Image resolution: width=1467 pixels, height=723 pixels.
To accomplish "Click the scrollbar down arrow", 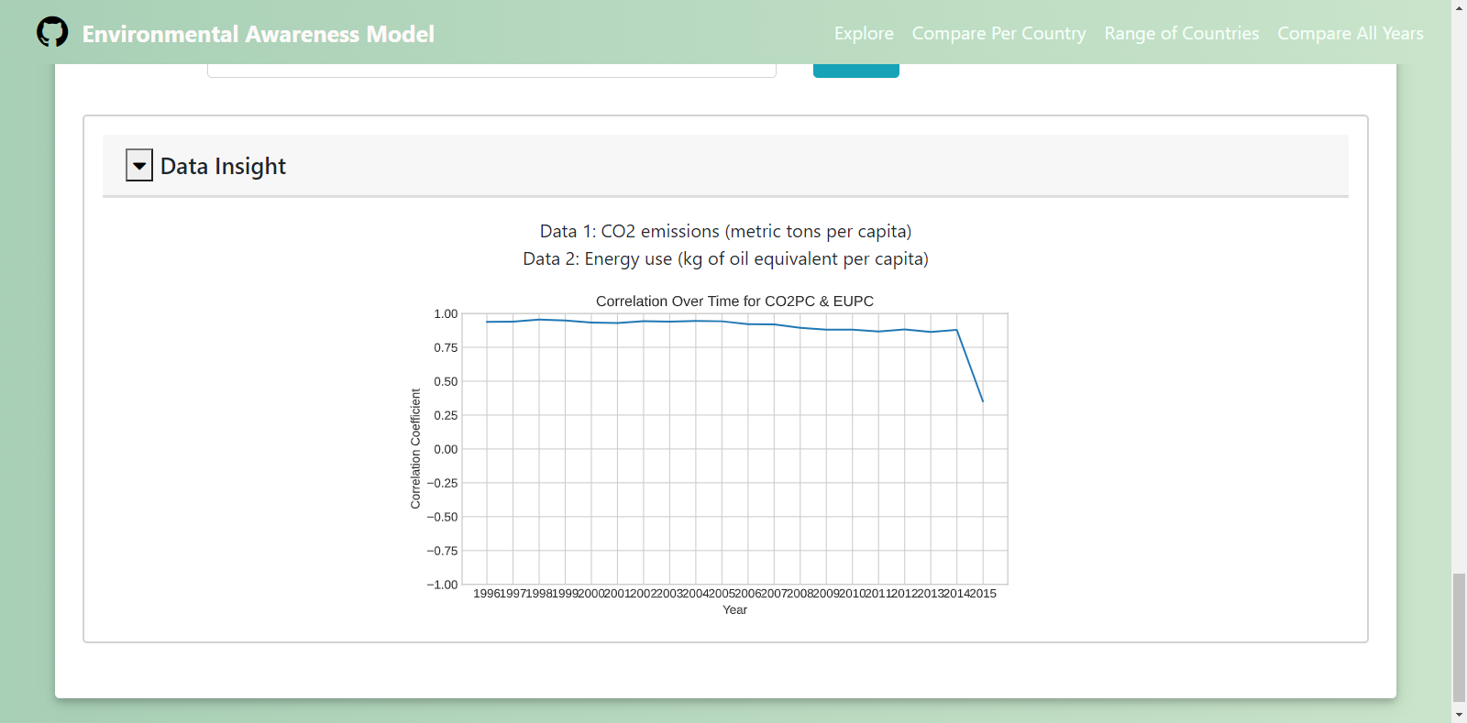I will tap(1459, 715).
